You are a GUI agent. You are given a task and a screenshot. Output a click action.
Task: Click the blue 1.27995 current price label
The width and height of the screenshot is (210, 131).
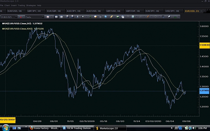204,91
